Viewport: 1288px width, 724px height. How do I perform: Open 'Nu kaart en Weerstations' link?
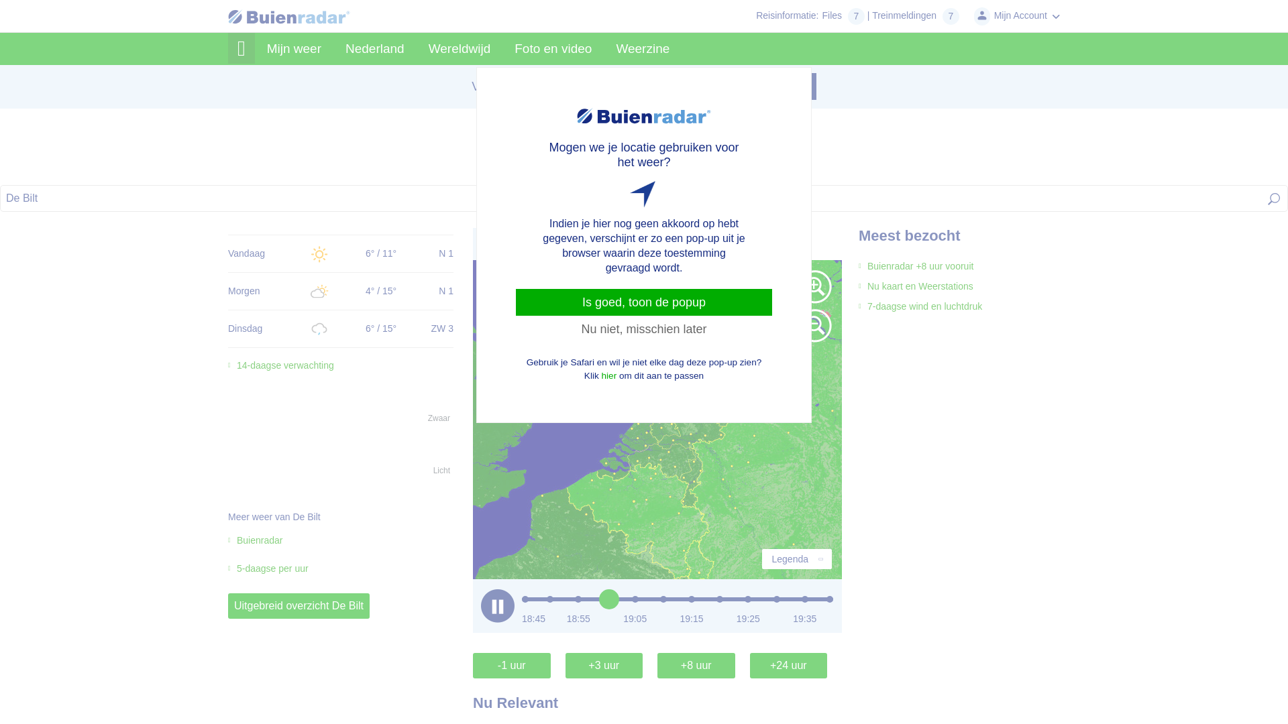pos(920,286)
